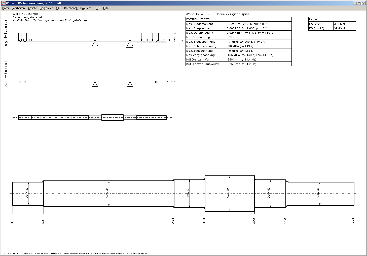Open the CAD menu
Image resolution: width=367 pixels, height=256 pixels.
pyautogui.click(x=58, y=8)
